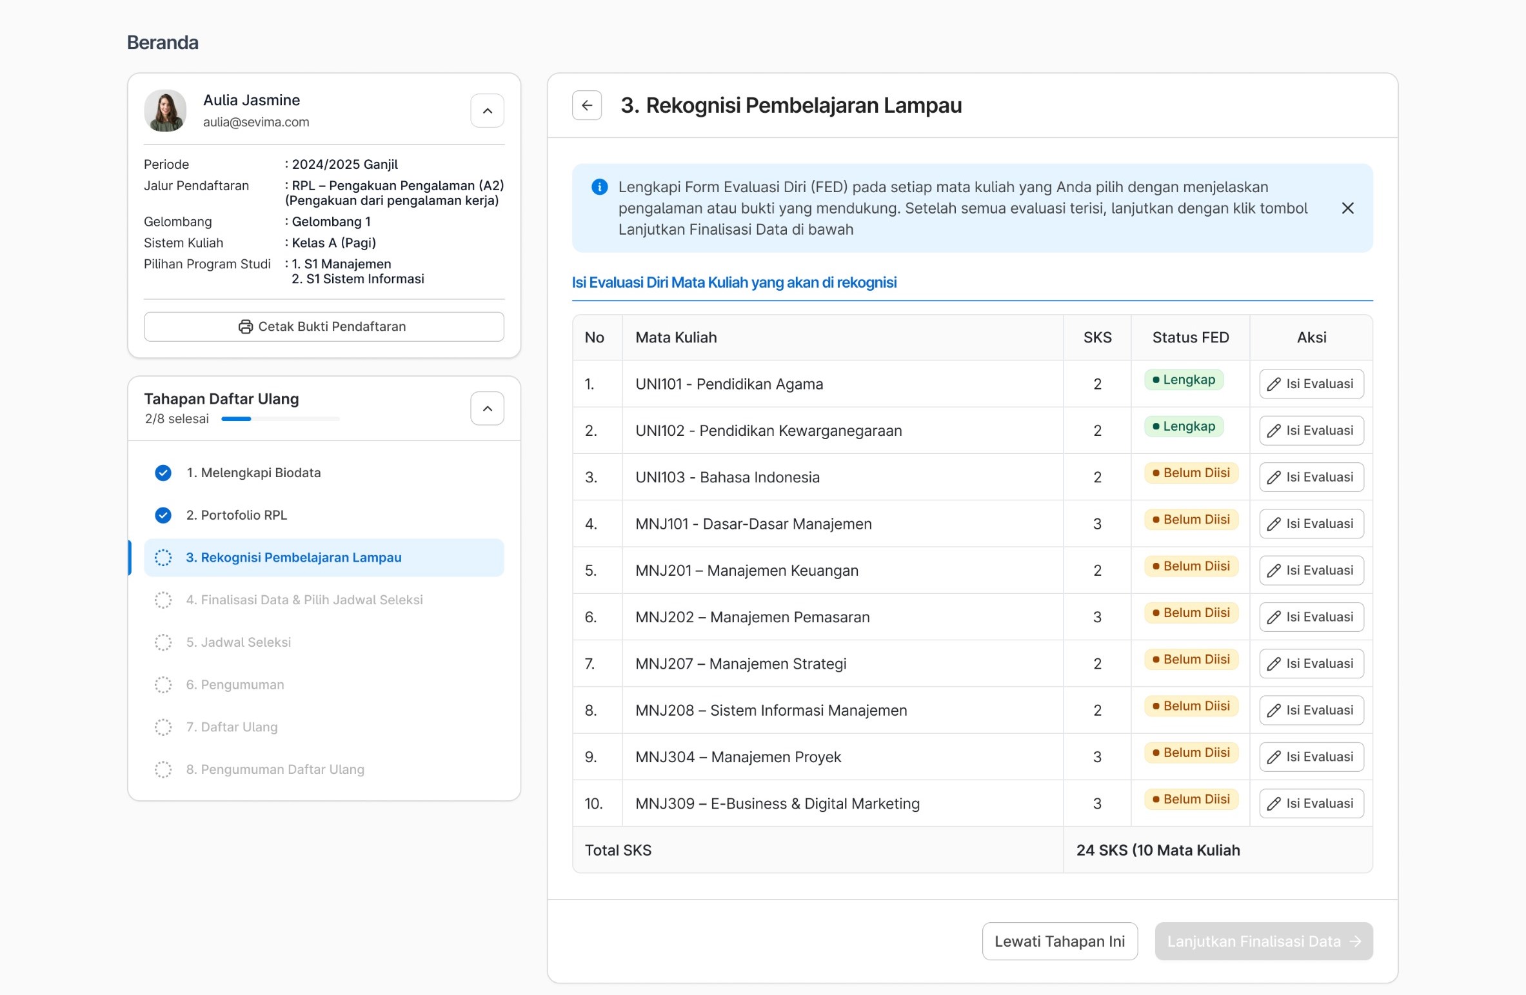Click Lewati Tahapan Ini button
1526x995 pixels.
1059,941
